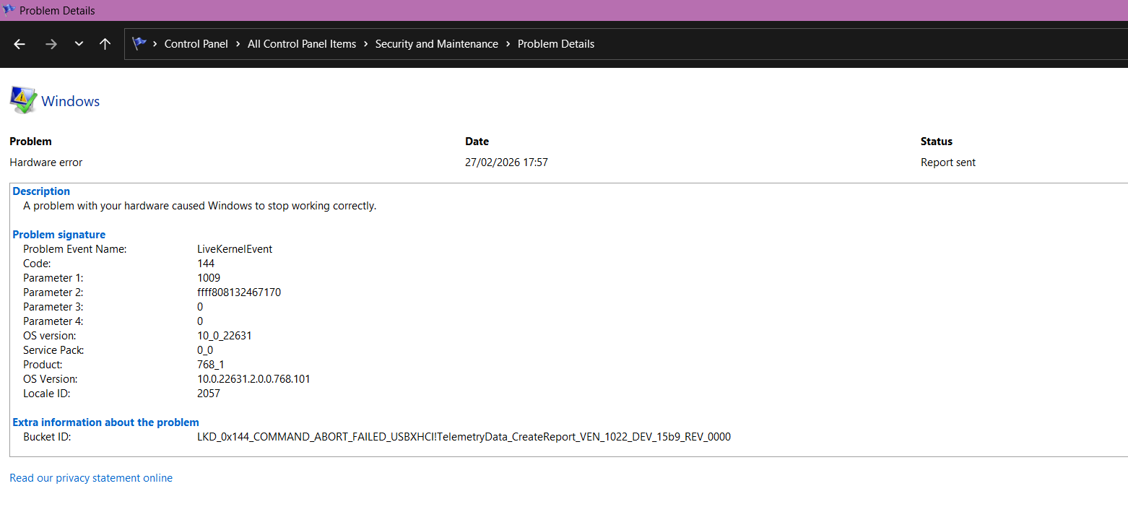Select the Hardware error problem text

46,162
